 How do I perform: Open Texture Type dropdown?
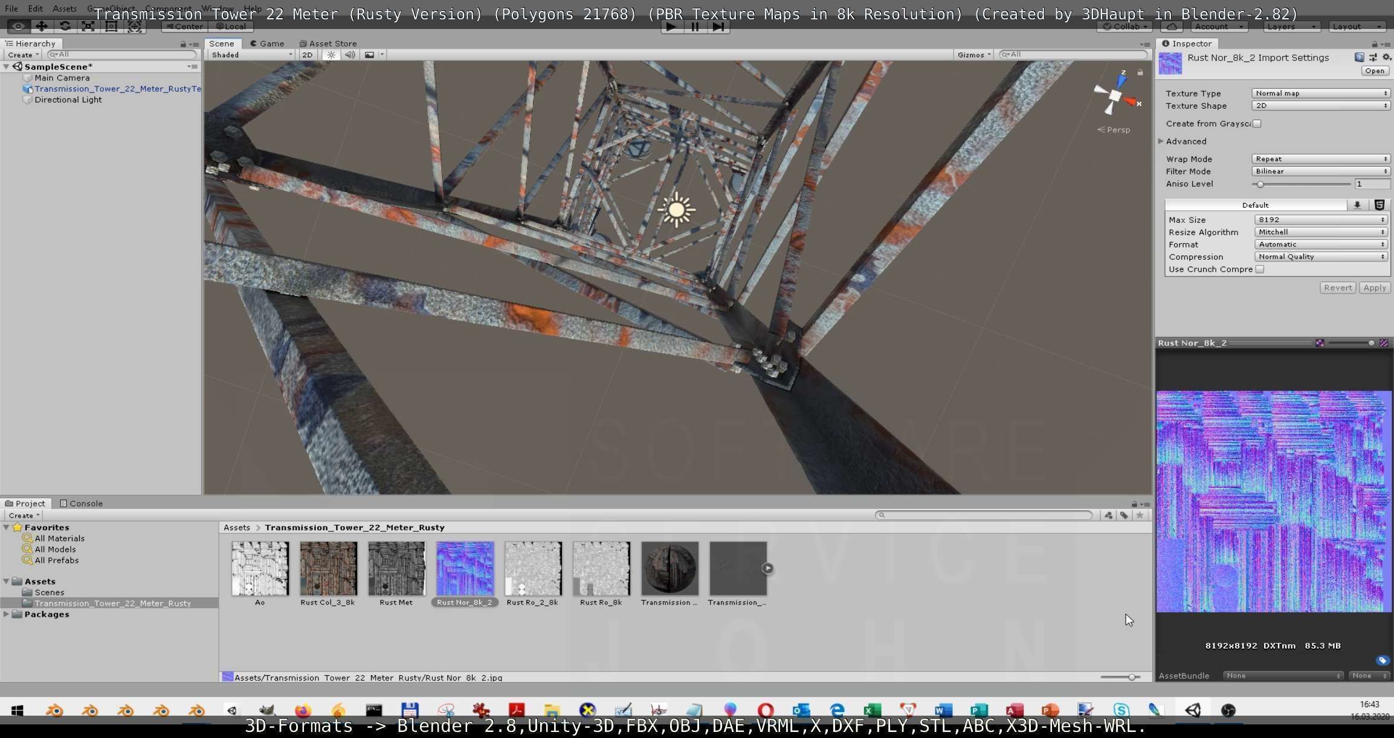(x=1321, y=94)
